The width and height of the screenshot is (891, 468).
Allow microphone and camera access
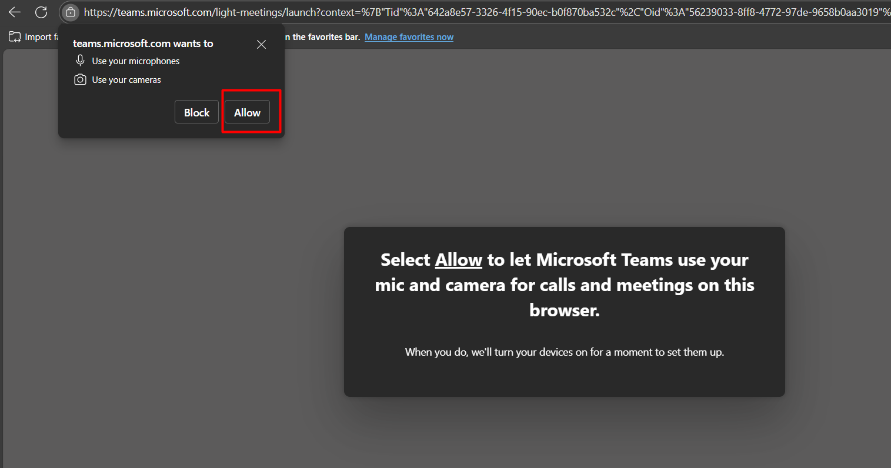tap(247, 112)
